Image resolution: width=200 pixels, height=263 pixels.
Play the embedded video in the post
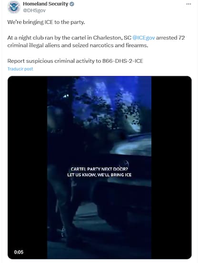[100, 167]
